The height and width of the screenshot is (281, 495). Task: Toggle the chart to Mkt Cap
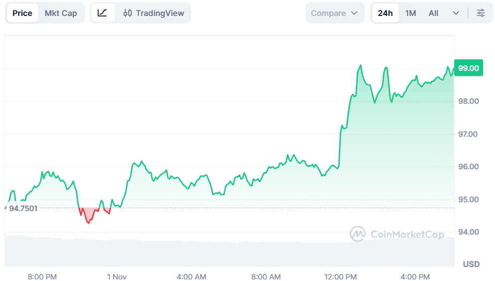click(x=61, y=13)
